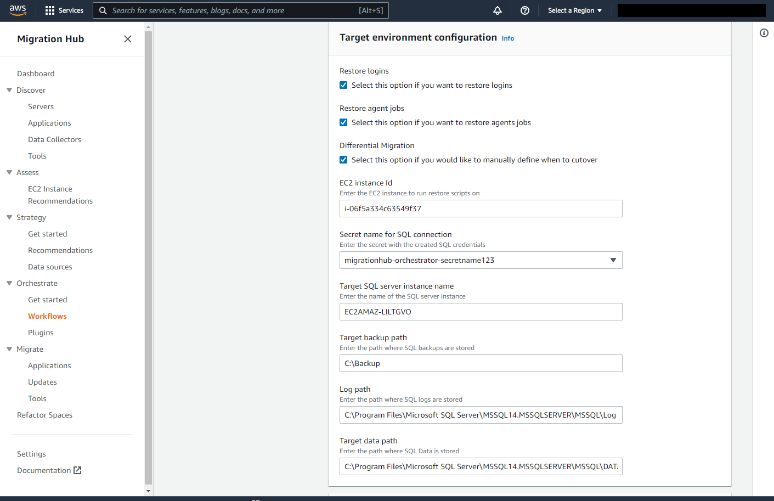The height and width of the screenshot is (501, 774).
Task: Open Tools under Migrate
Action: (x=37, y=398)
